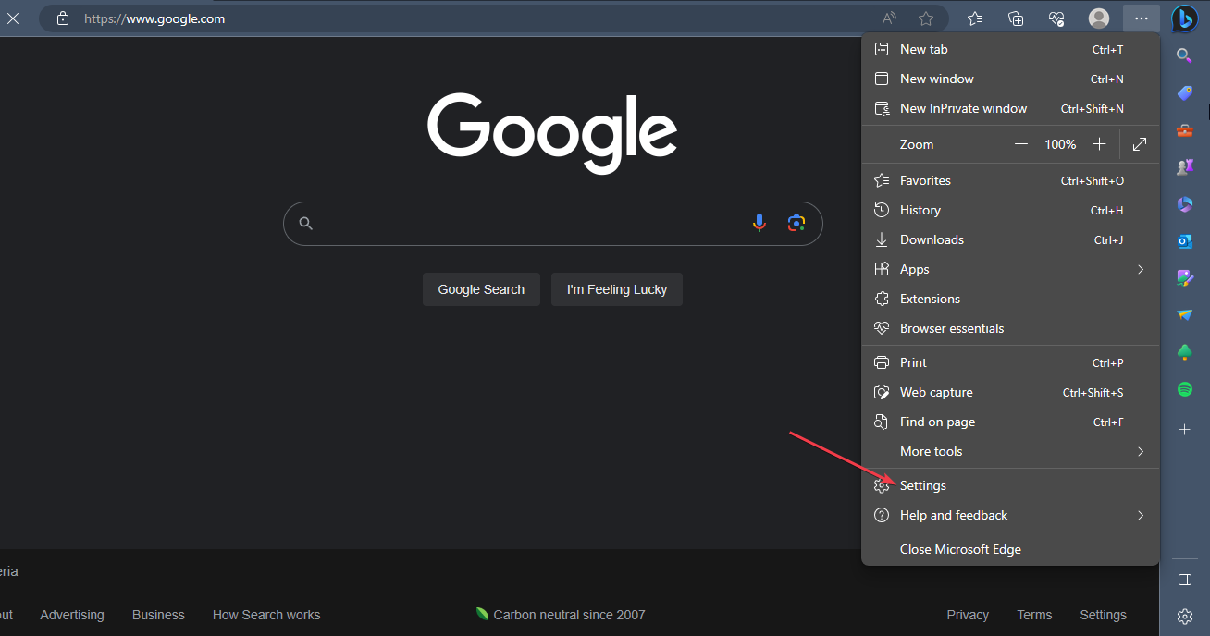Choose Print from the menu

click(x=1010, y=362)
